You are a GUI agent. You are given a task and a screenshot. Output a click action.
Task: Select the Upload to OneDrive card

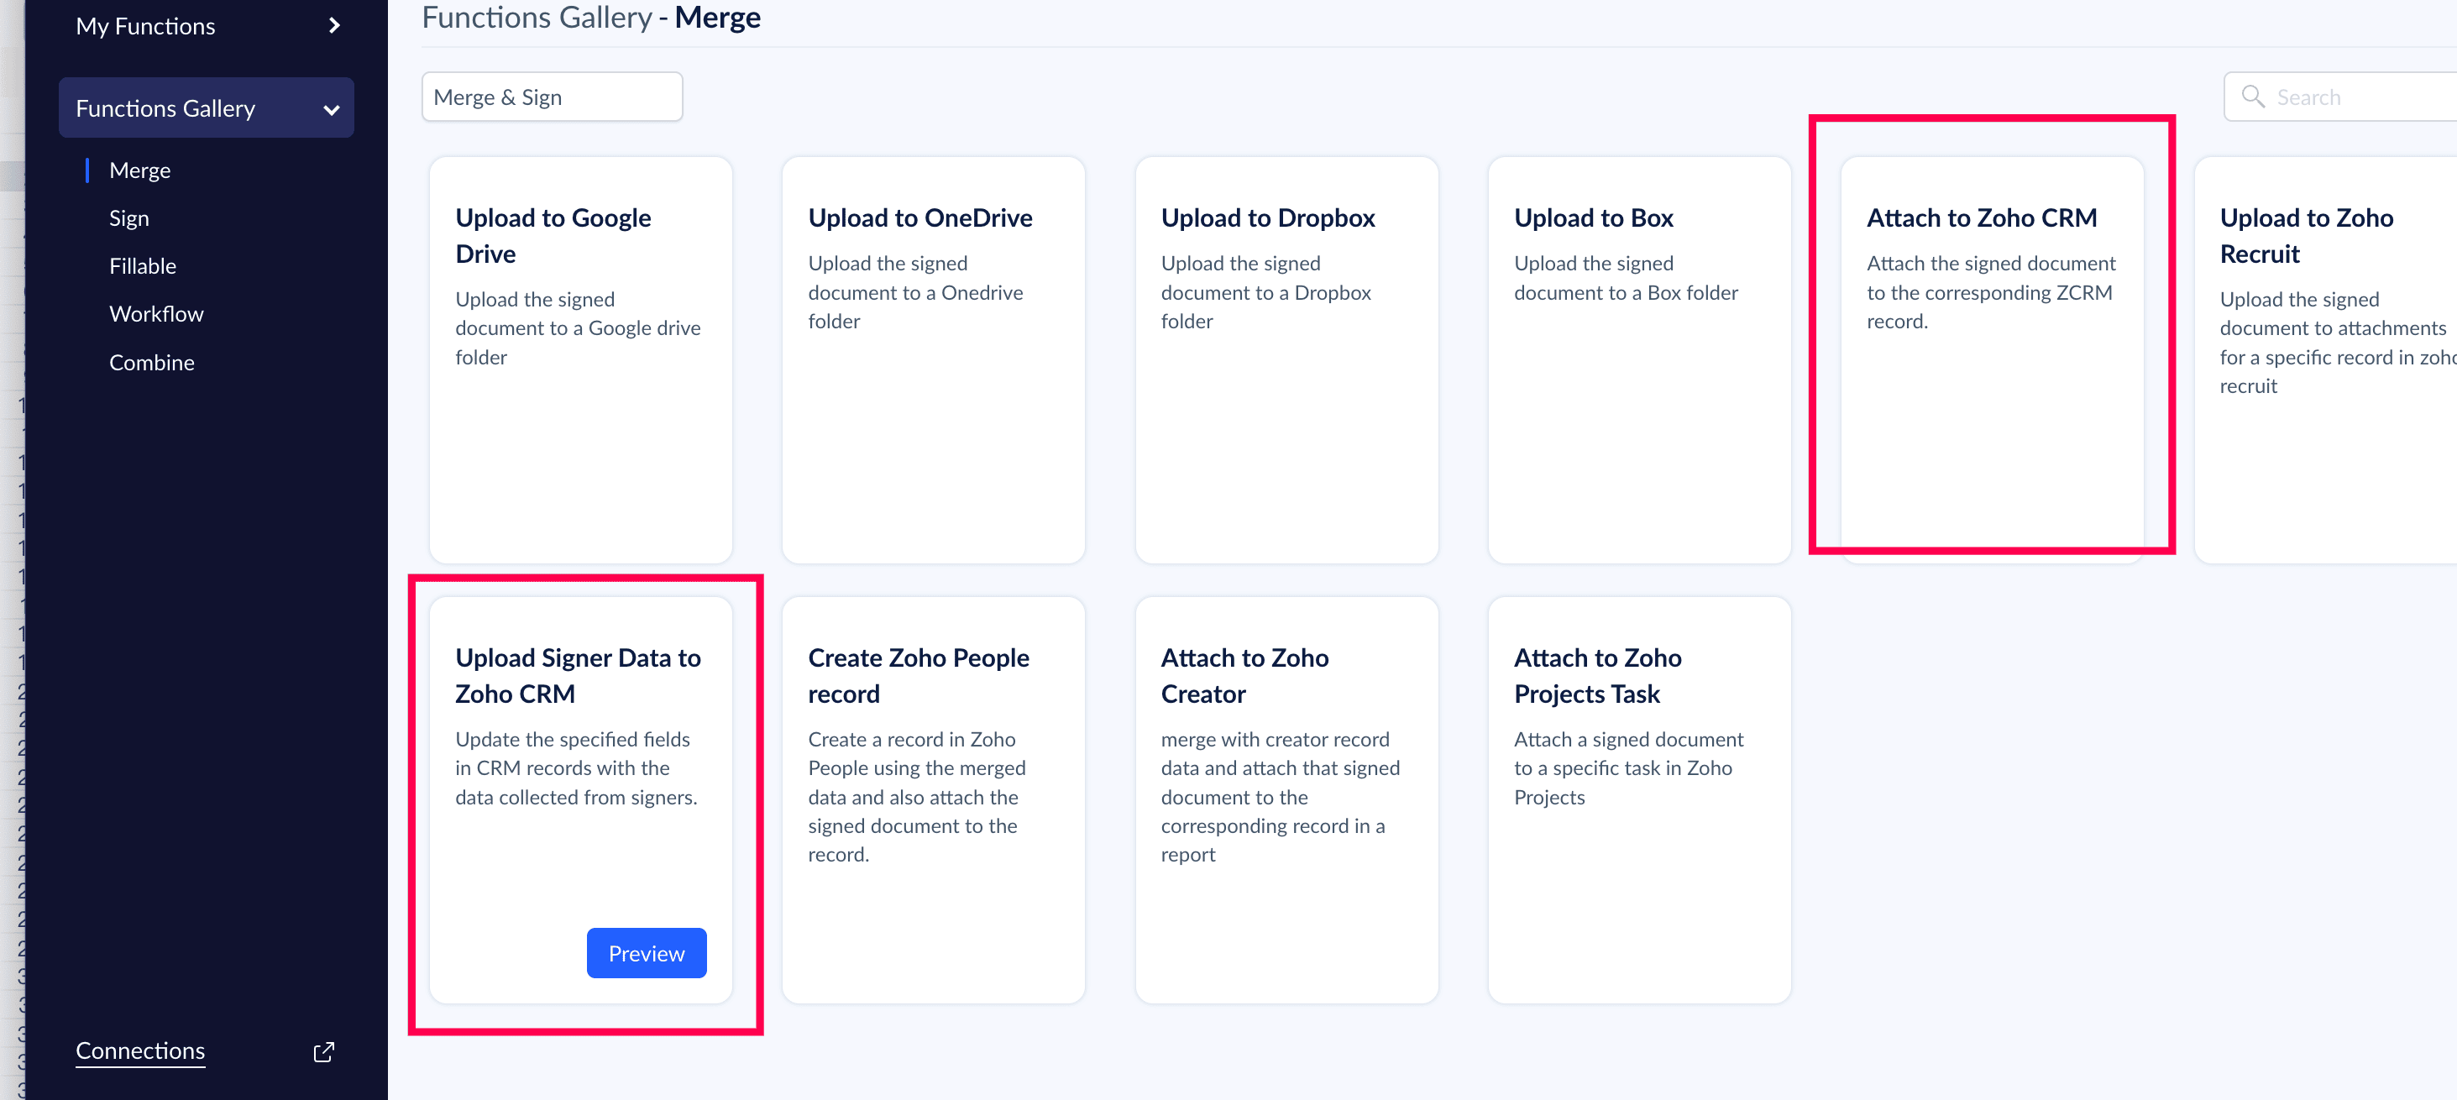pyautogui.click(x=933, y=359)
